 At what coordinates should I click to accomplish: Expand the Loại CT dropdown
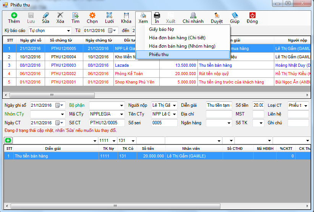tap(306, 106)
